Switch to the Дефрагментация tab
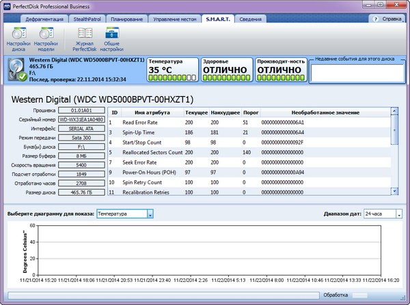This screenshot has height=305, width=410. 45,19
